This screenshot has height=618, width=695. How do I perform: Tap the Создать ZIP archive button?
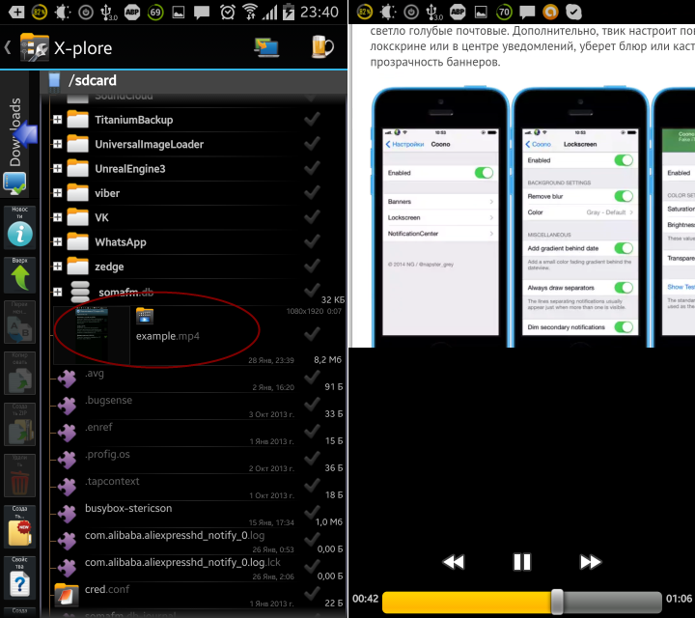tap(20, 424)
